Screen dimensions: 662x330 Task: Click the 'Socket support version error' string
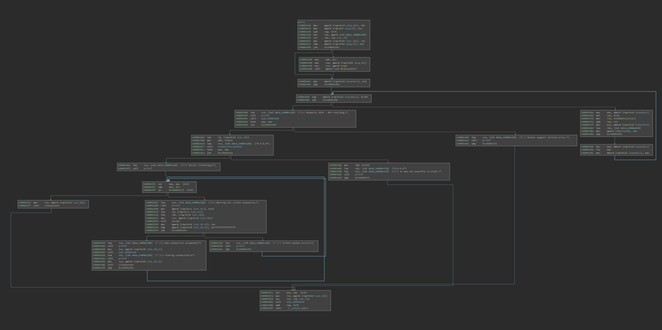(x=544, y=137)
